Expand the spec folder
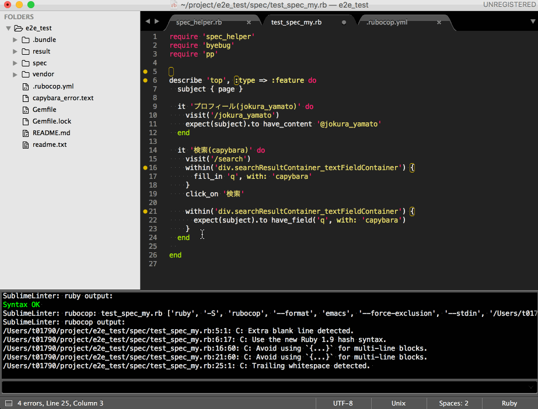The image size is (538, 409). (x=15, y=63)
